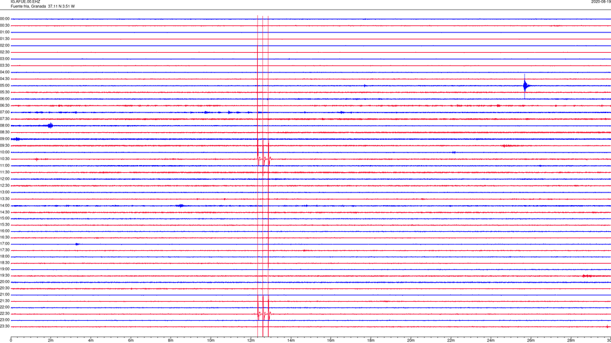Select the 22:30 row label

tap(4, 314)
